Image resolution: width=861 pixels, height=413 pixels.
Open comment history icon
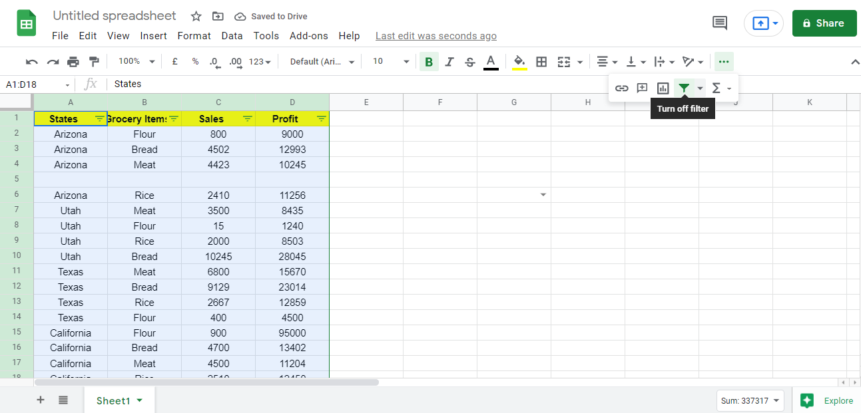tap(720, 23)
